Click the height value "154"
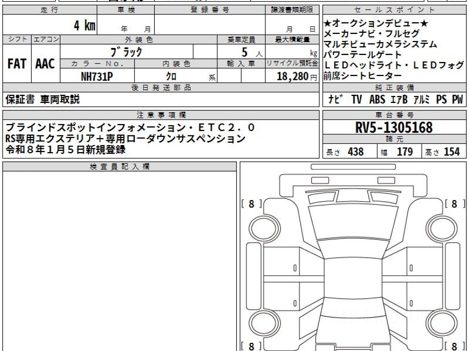 [x=452, y=152]
